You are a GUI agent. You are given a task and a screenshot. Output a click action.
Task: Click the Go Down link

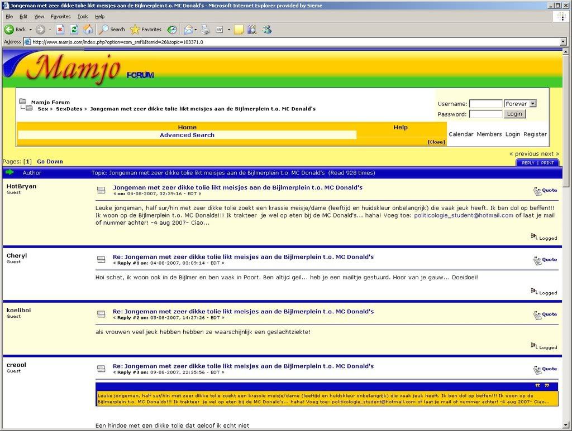click(50, 162)
